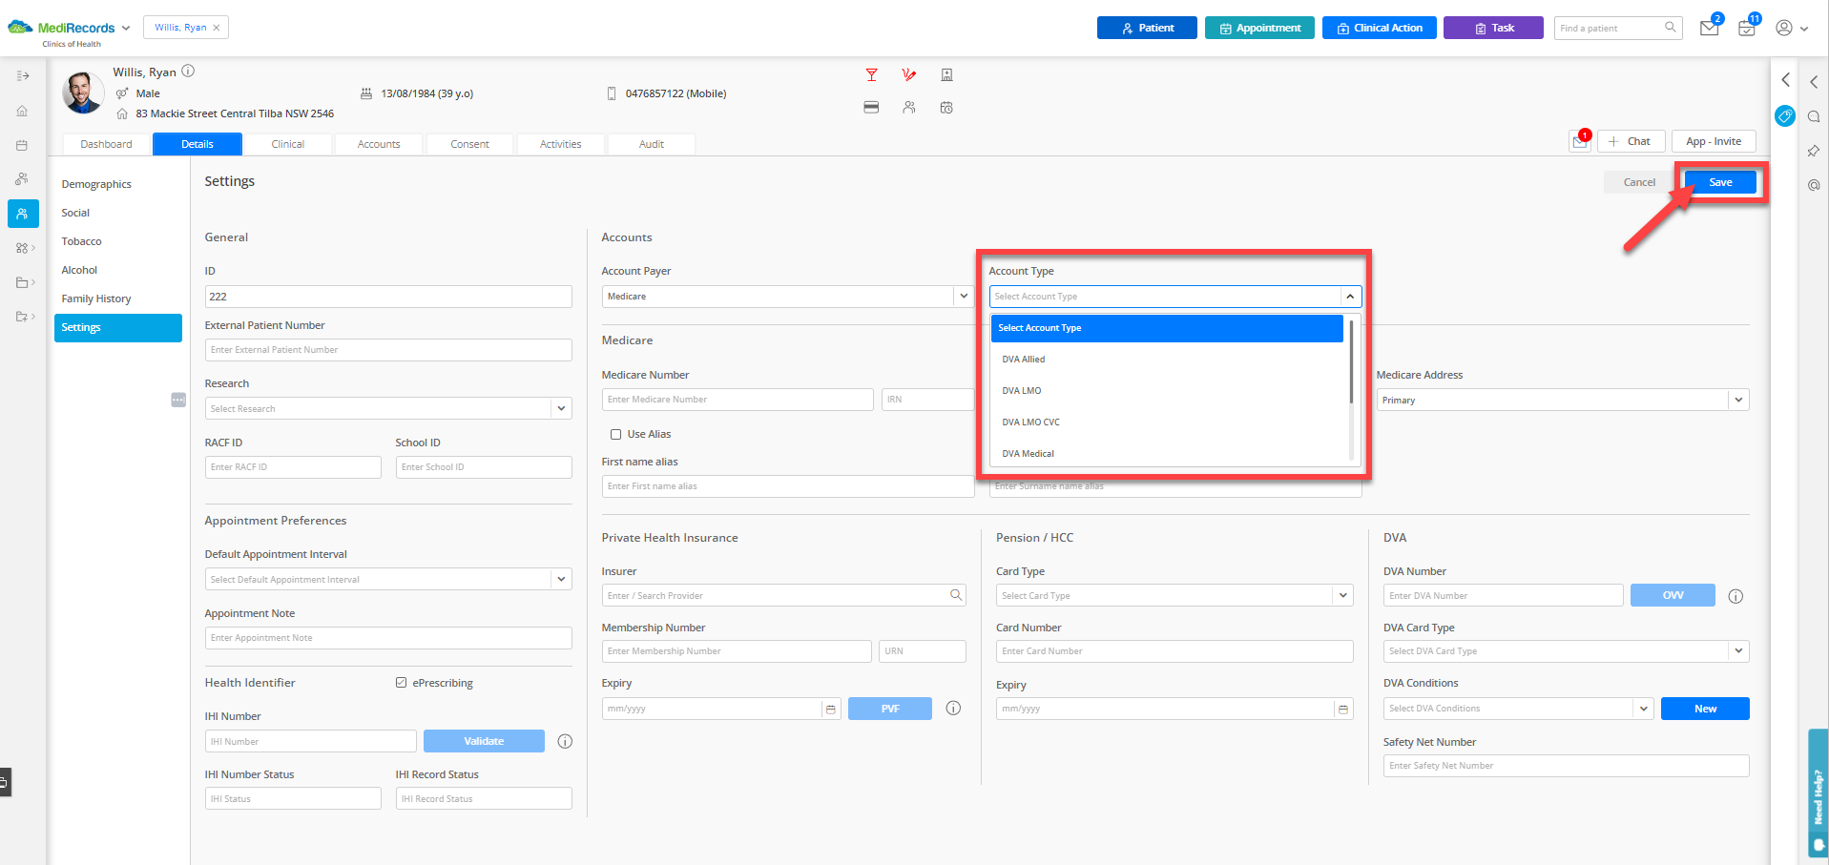Click the red alcohol status icon
The image size is (1829, 865).
click(871, 73)
